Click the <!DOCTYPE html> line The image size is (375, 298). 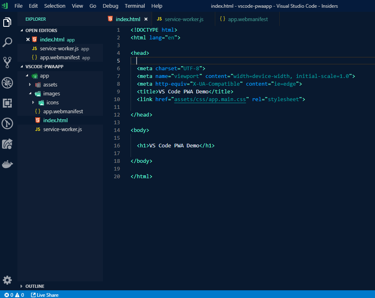tap(154, 30)
